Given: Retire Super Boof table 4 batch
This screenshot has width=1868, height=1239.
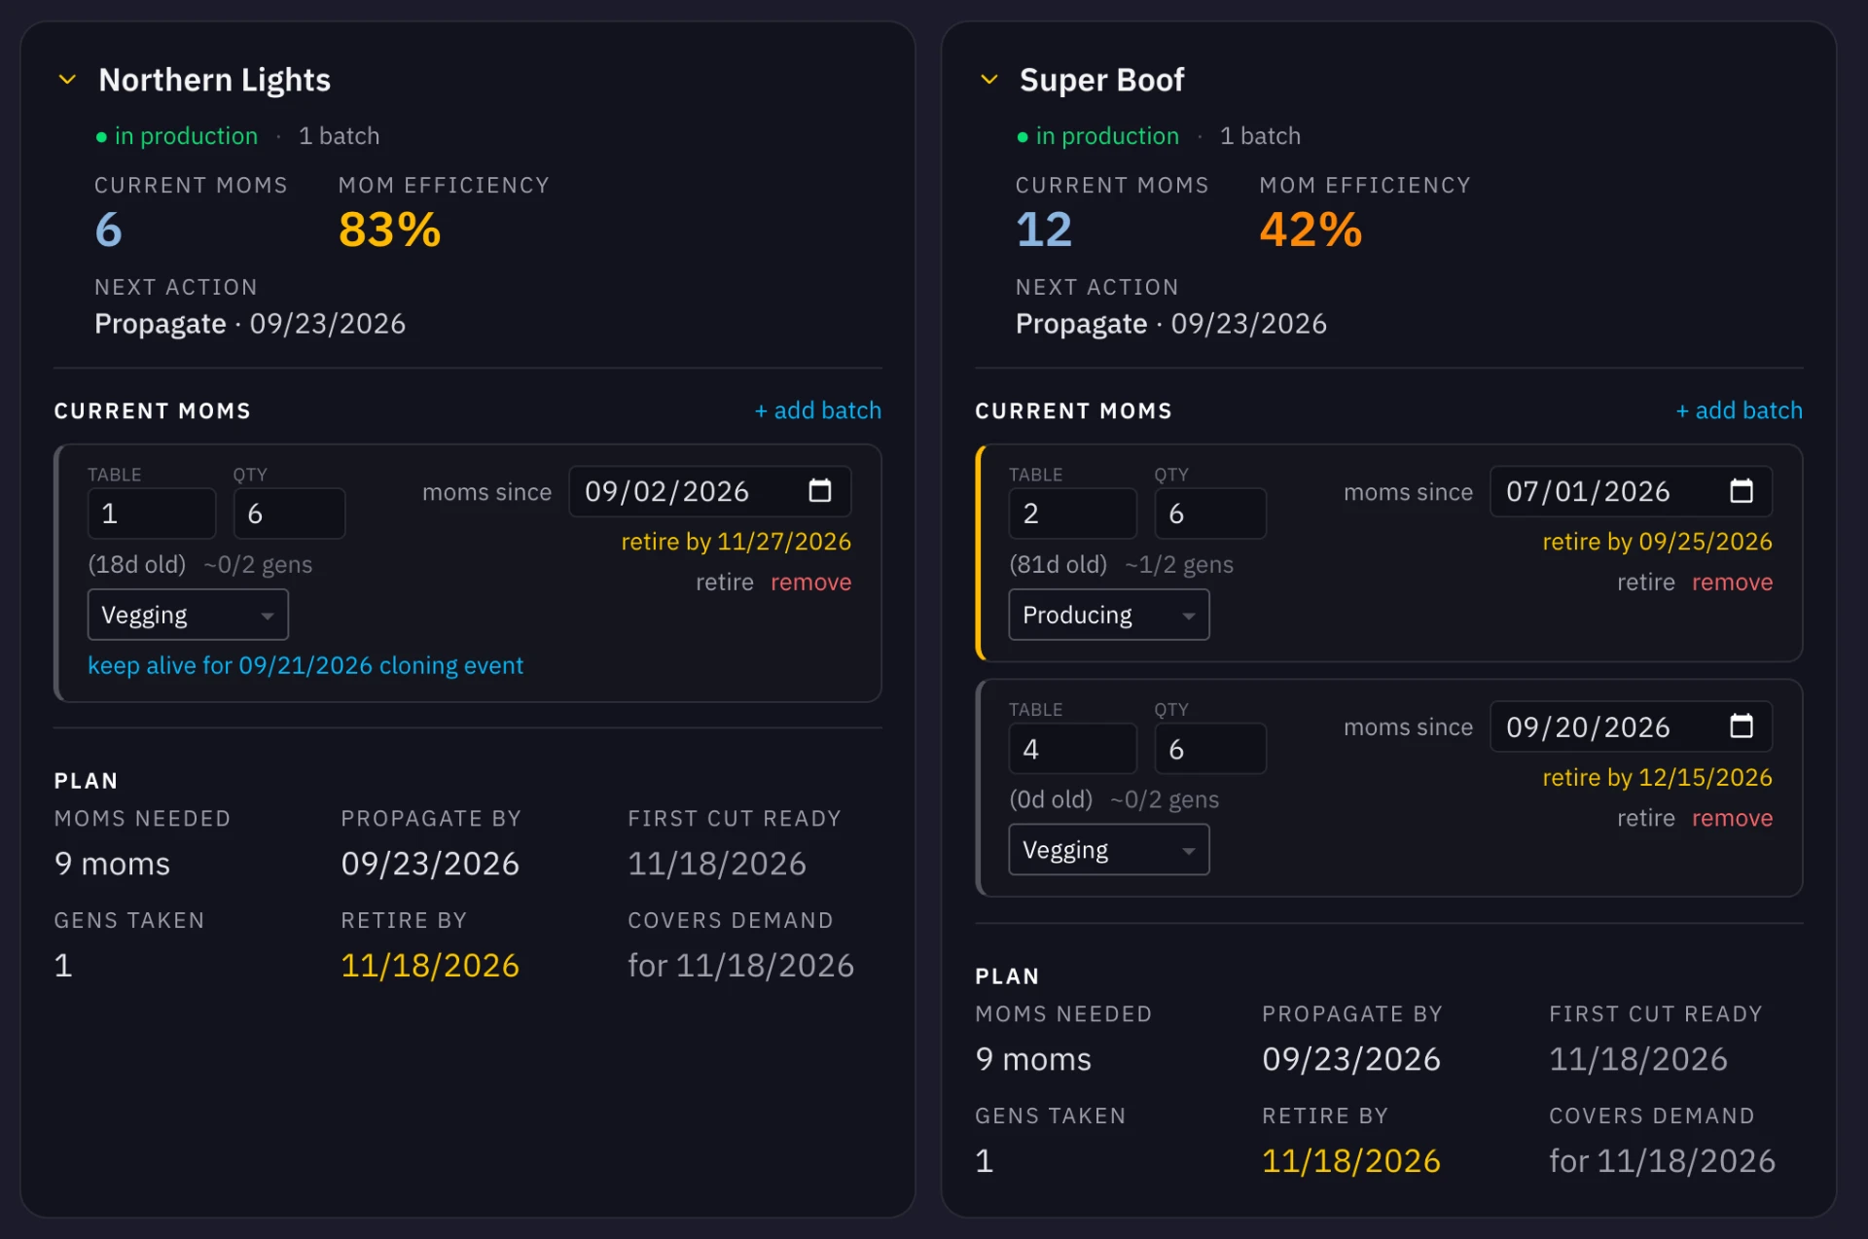Looking at the screenshot, I should pos(1646,818).
